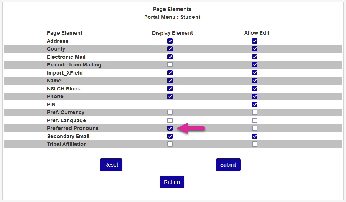The height and width of the screenshot is (202, 346).
Task: Check Display Element for Tribal Affiliation
Action: coord(170,144)
